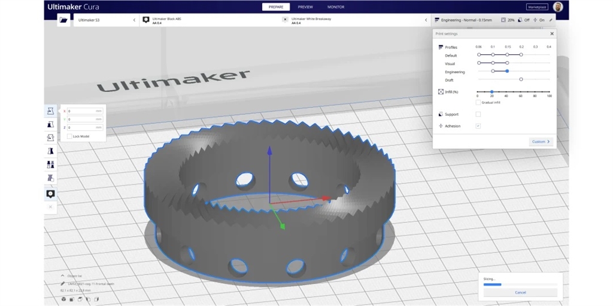Screen dimensions: 613x306
Task: Switch to 3D view cube icon
Action: [x=64, y=299]
